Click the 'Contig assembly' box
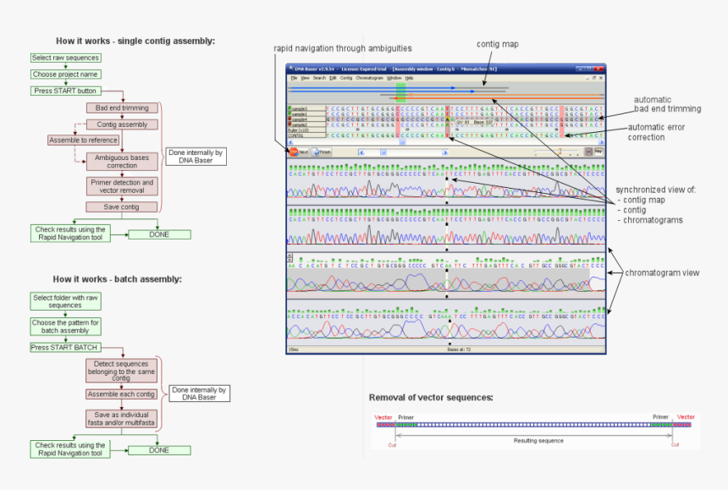The height and width of the screenshot is (490, 728). [x=122, y=124]
